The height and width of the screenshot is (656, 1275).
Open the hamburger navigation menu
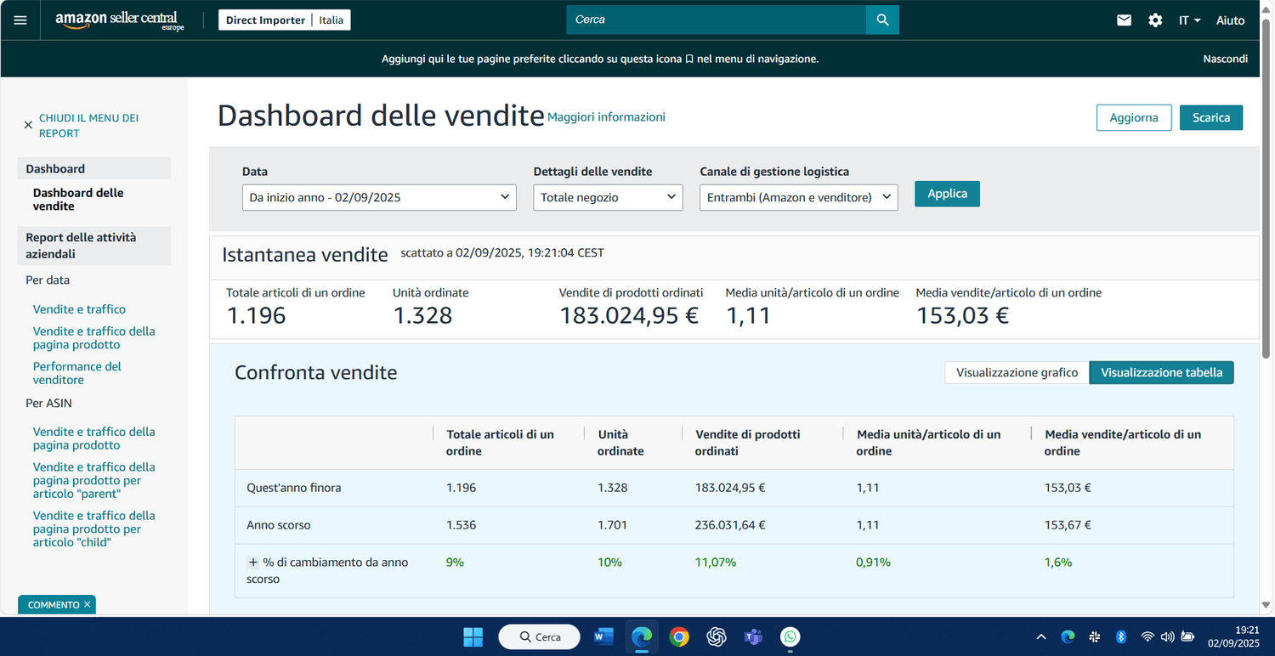click(x=20, y=20)
